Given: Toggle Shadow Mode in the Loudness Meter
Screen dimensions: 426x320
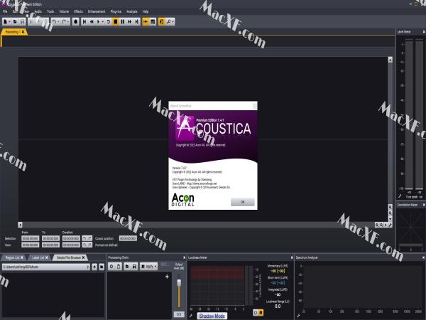Looking at the screenshot, I should pos(212,314).
